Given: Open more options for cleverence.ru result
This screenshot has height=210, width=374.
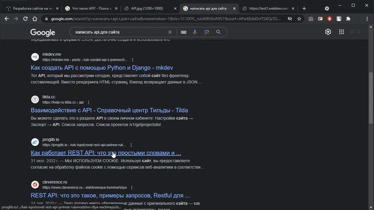Looking at the screenshot, I should tap(131, 188).
